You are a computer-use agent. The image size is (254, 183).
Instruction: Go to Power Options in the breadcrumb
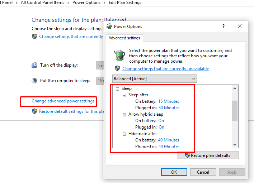coord(86,3)
